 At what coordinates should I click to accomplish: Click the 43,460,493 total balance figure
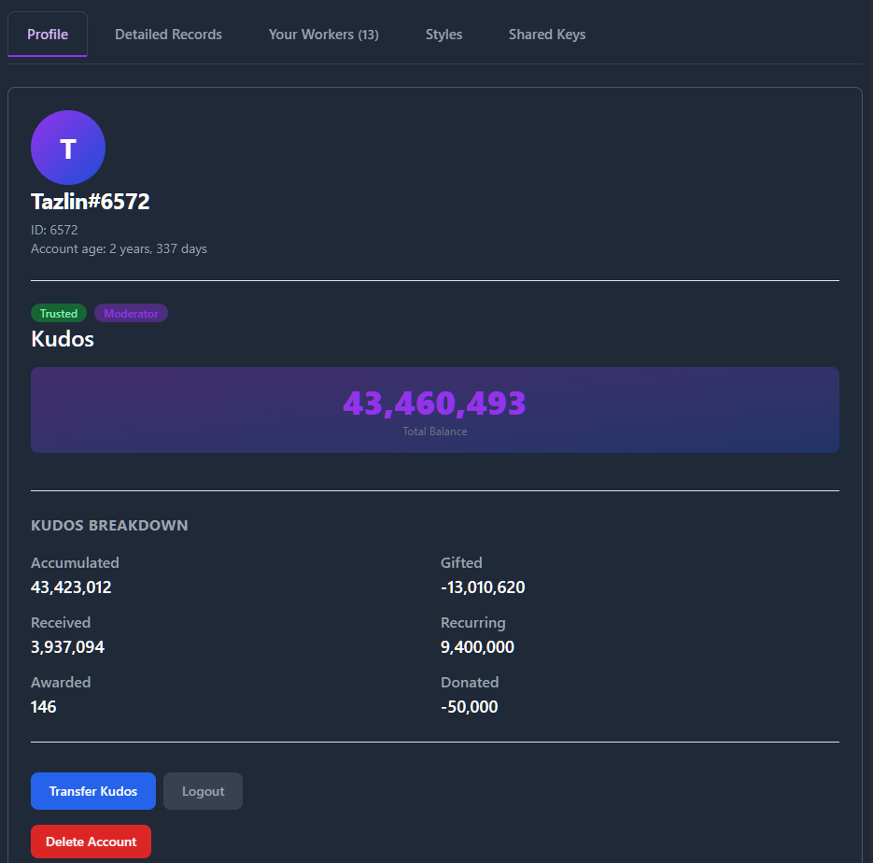pyautogui.click(x=434, y=403)
